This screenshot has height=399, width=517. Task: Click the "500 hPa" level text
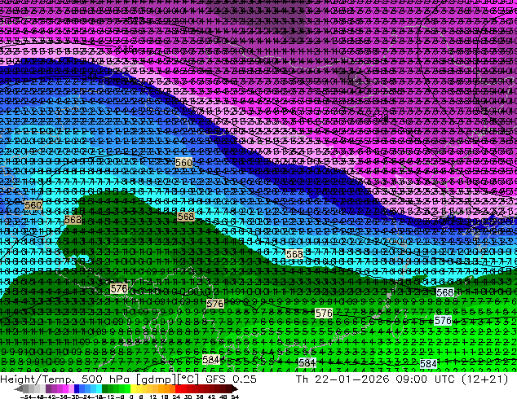click(x=105, y=379)
